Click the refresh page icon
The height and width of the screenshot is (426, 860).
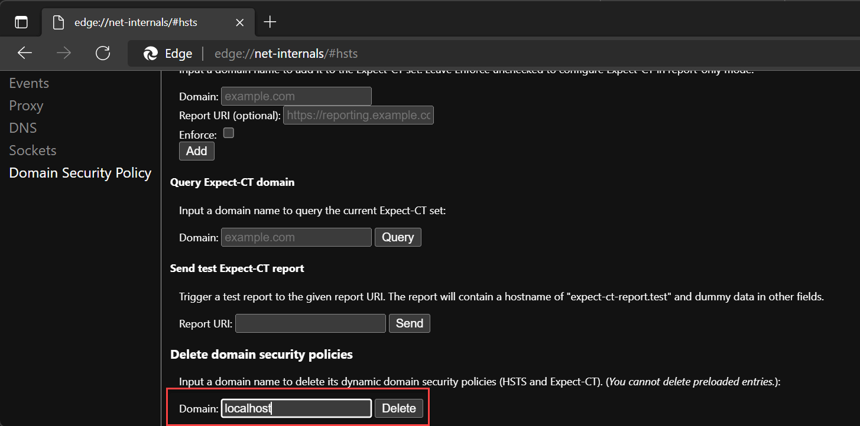coord(103,54)
